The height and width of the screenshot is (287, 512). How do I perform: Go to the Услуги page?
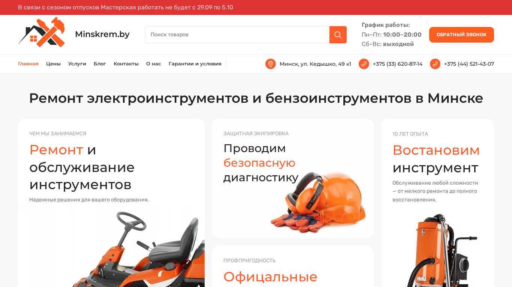77,64
